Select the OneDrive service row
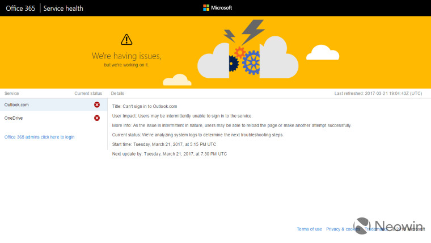Image resolution: width=431 pixels, height=243 pixels. 54,118
